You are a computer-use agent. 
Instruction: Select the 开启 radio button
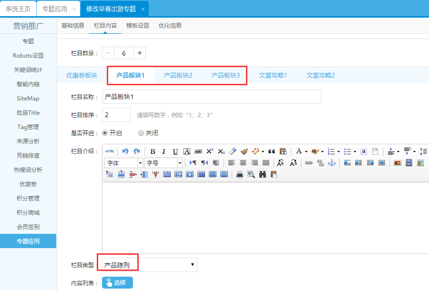(x=105, y=133)
